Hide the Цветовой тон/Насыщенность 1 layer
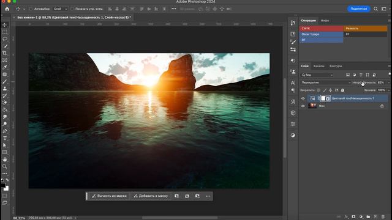This screenshot has height=220, width=392. pos(303,98)
